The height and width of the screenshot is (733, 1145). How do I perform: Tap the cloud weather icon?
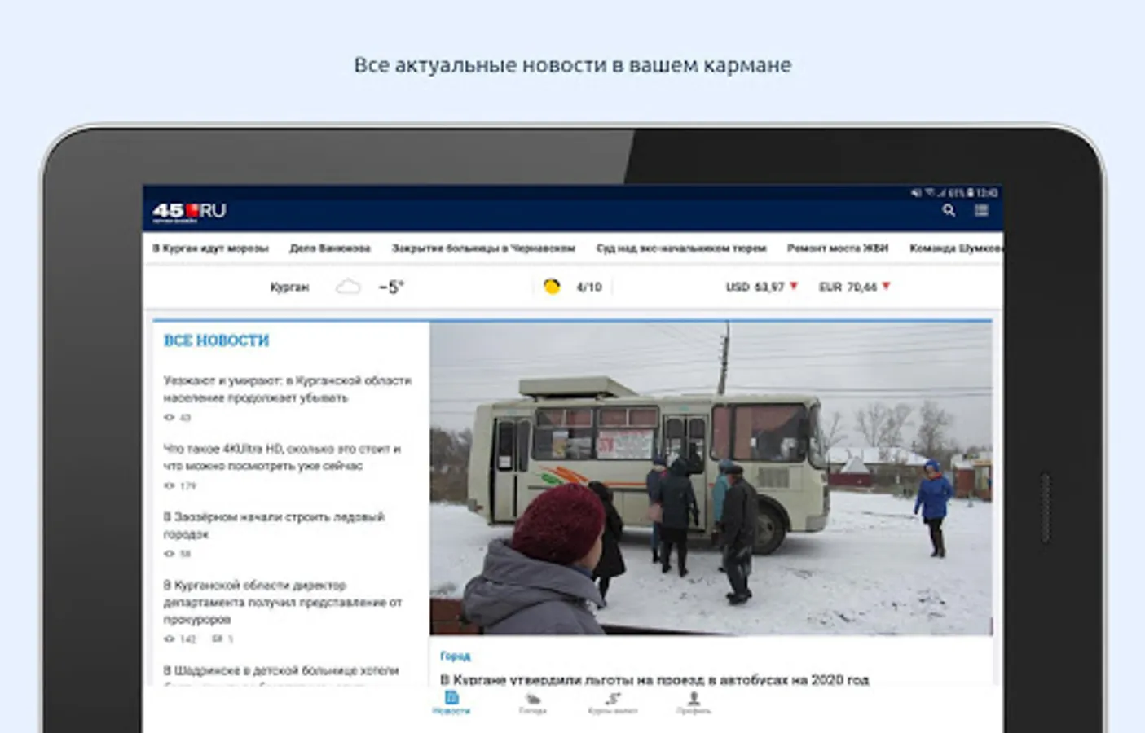pos(348,287)
